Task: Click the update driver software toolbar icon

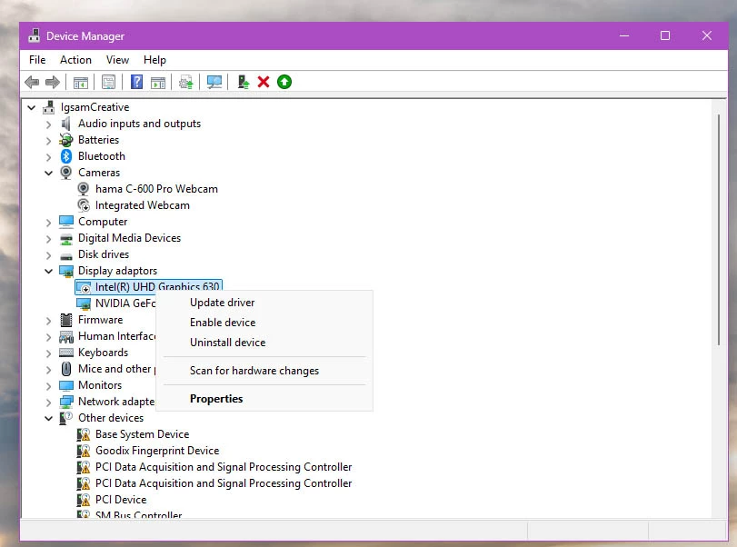Action: (x=186, y=83)
